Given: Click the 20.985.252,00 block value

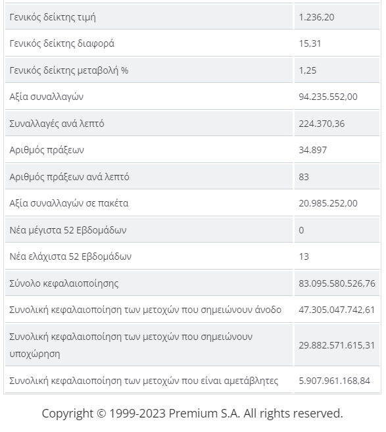Looking at the screenshot, I should pyautogui.click(x=328, y=203).
